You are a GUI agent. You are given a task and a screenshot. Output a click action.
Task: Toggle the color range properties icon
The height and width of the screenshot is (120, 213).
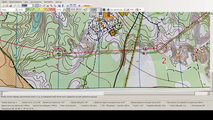tap(68, 10)
